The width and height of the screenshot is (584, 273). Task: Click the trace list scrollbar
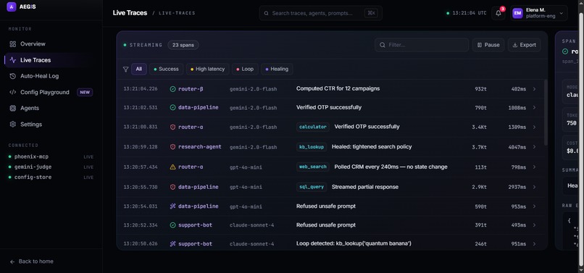point(546,112)
